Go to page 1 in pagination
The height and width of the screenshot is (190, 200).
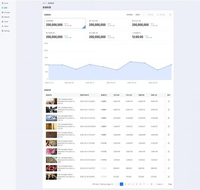coord(121,184)
